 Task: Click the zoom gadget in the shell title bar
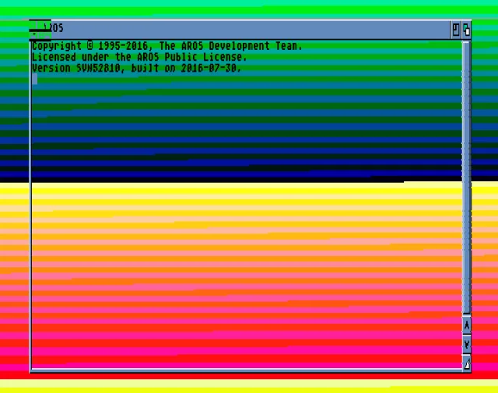click(456, 30)
